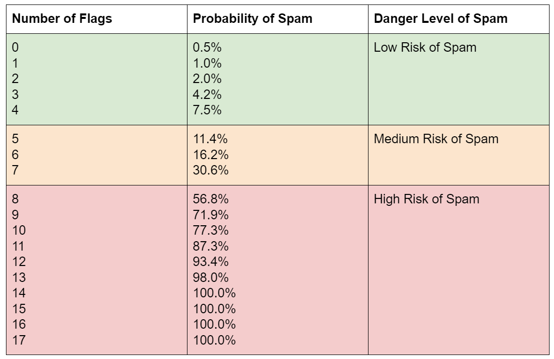The height and width of the screenshot is (359, 554).
Task: Select the 77.3% probability entry
Action: click(210, 231)
